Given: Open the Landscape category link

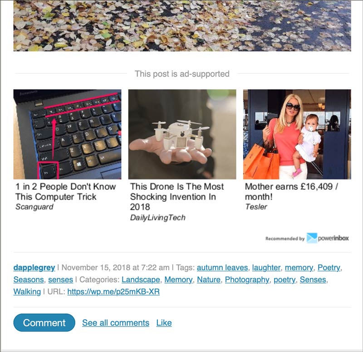Looking at the screenshot, I should [x=141, y=279].
